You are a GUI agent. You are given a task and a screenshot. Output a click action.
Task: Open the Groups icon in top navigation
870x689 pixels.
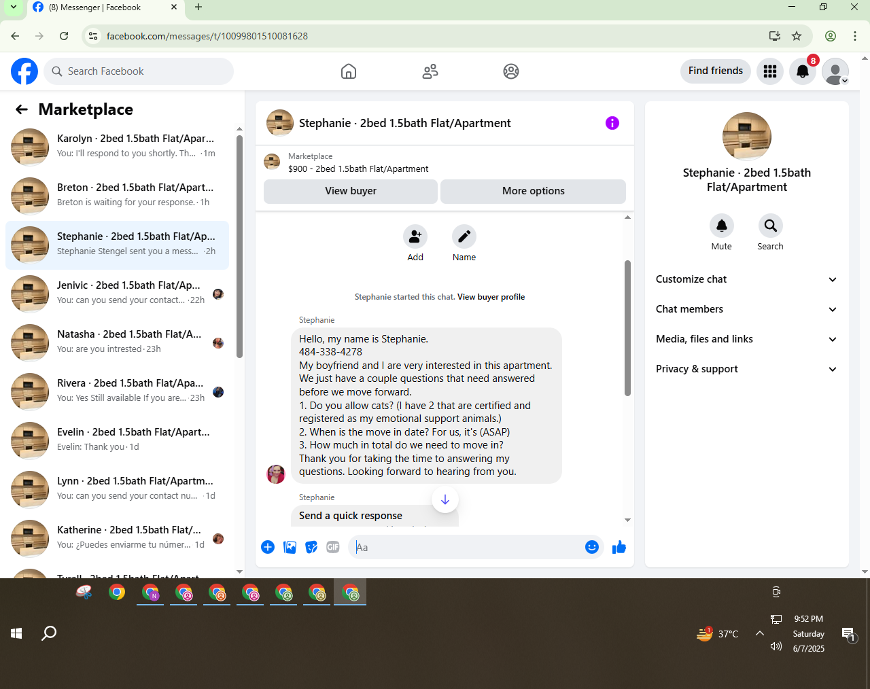coord(511,71)
